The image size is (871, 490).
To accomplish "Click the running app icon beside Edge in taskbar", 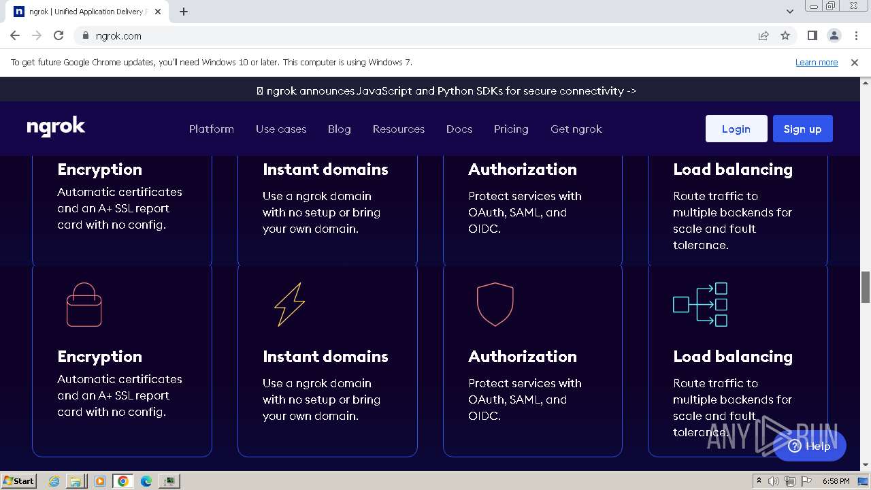I will [169, 481].
